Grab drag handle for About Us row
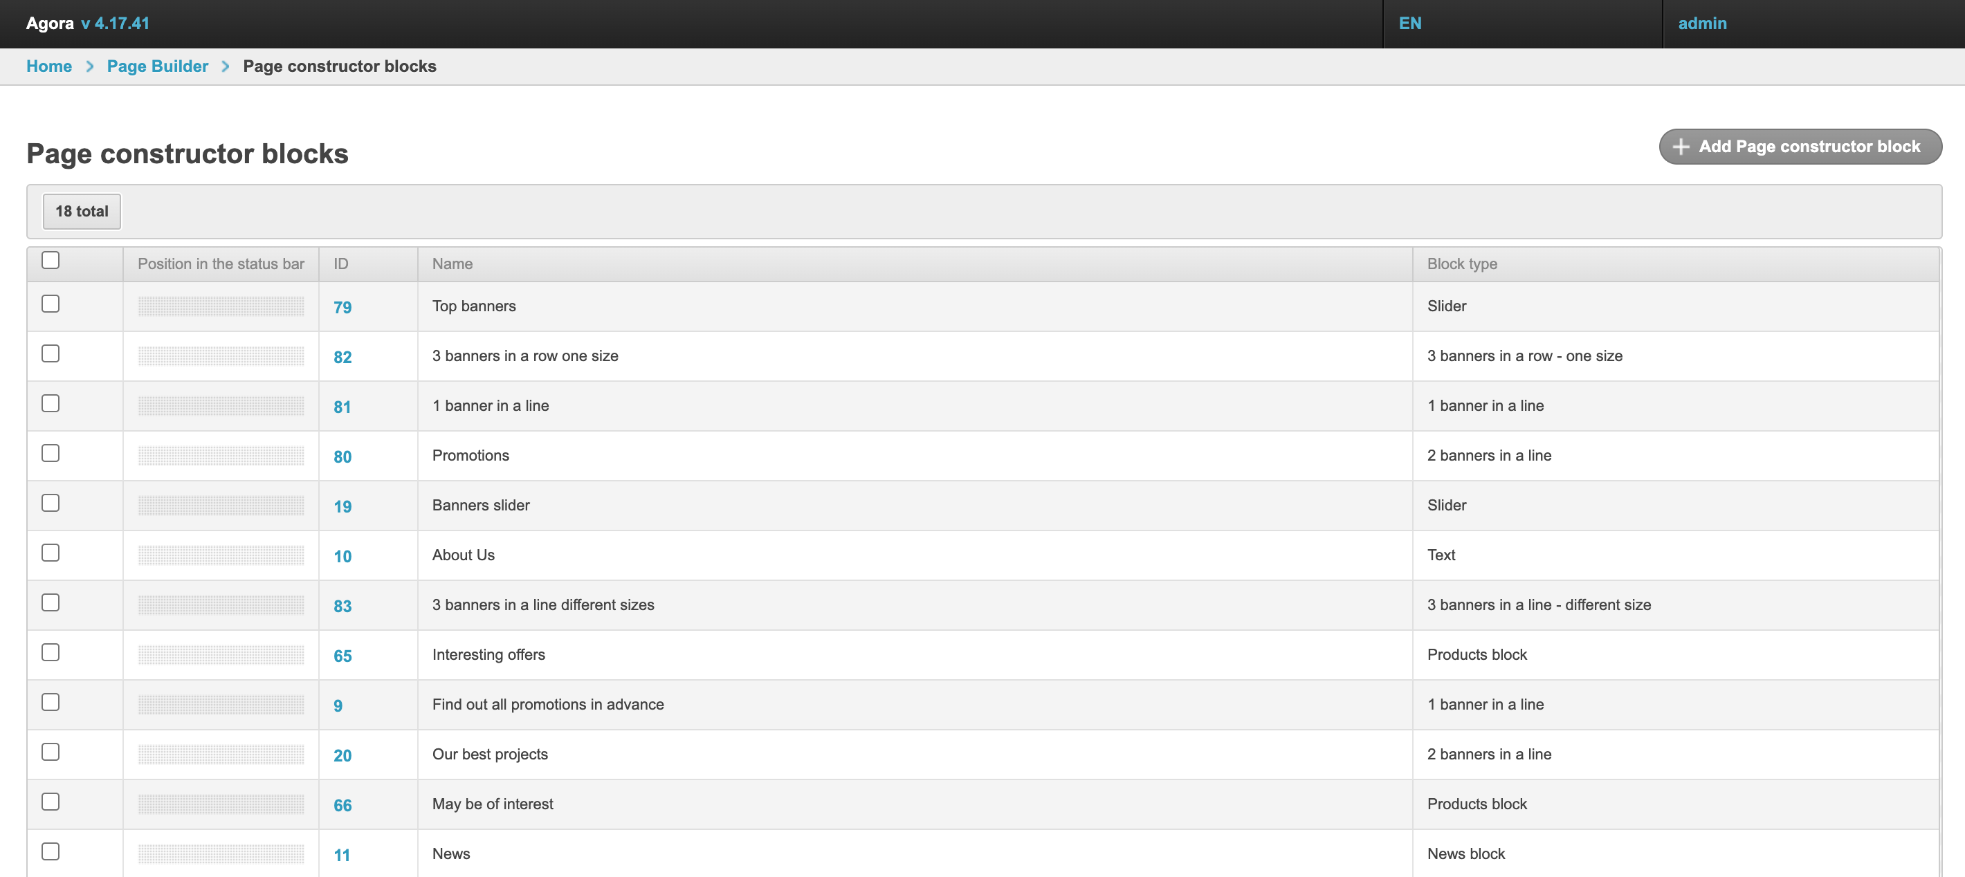 coord(221,555)
